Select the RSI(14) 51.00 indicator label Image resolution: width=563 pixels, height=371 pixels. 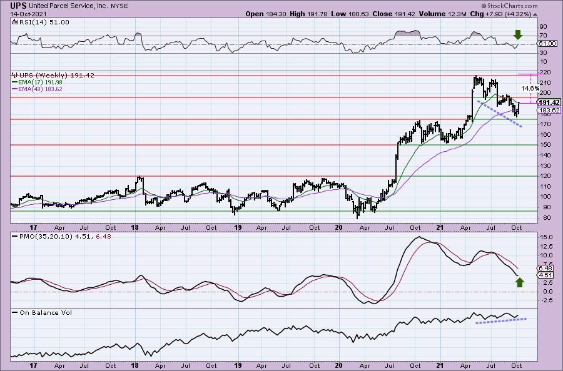pyautogui.click(x=43, y=22)
